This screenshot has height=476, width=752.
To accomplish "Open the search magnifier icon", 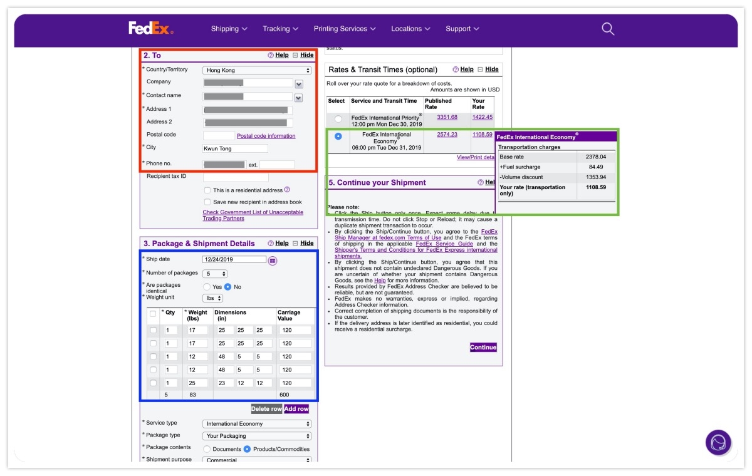I will 608,29.
